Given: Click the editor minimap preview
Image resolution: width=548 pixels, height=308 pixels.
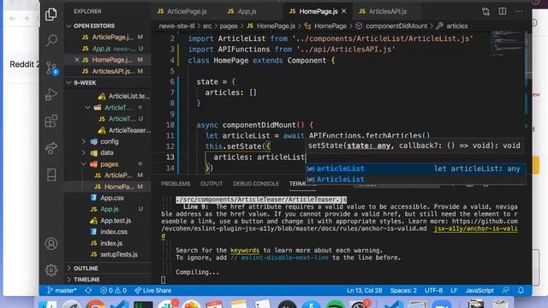Looking at the screenshot, I should coord(508,43).
